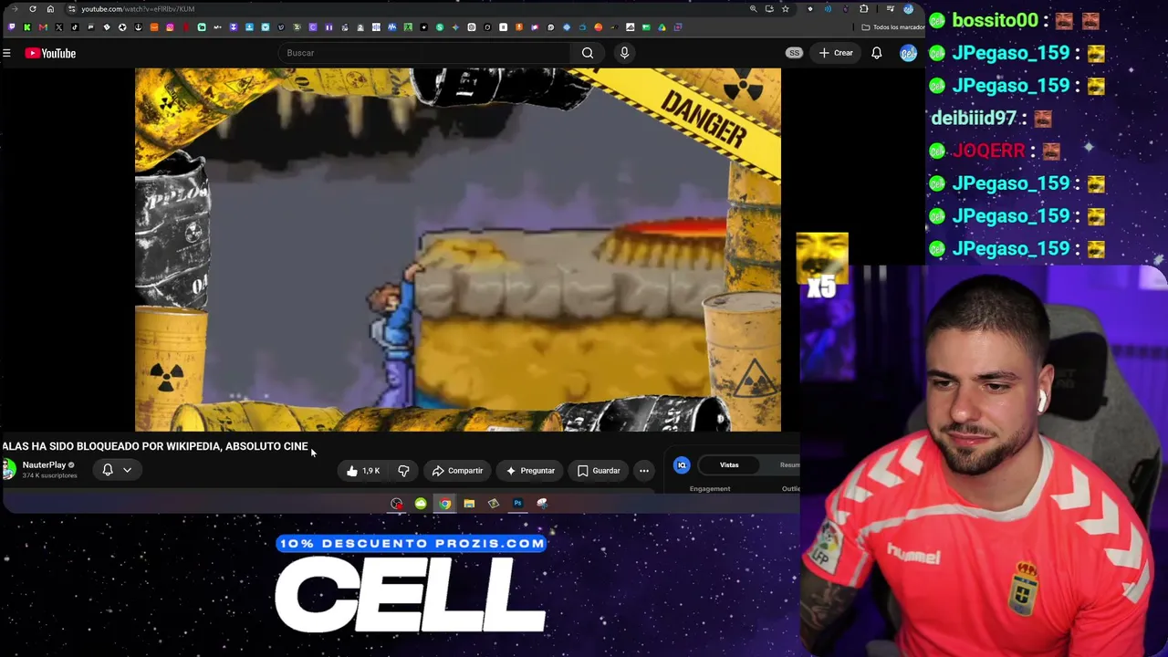
Task: Dislike the video with thumbs down
Action: [403, 471]
